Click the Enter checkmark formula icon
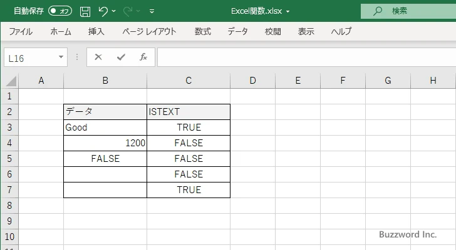Viewport: 456px width, 250px height. tap(121, 57)
